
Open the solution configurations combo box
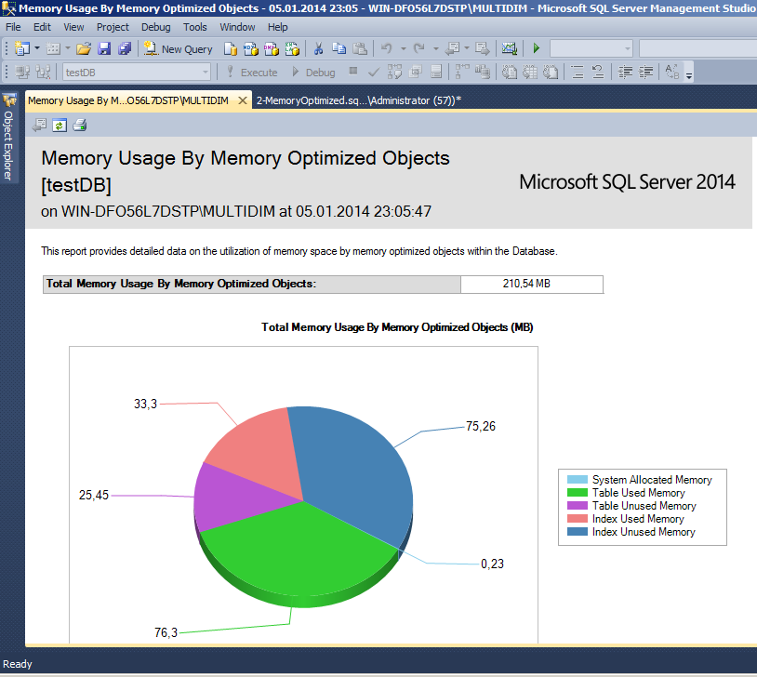(x=591, y=48)
